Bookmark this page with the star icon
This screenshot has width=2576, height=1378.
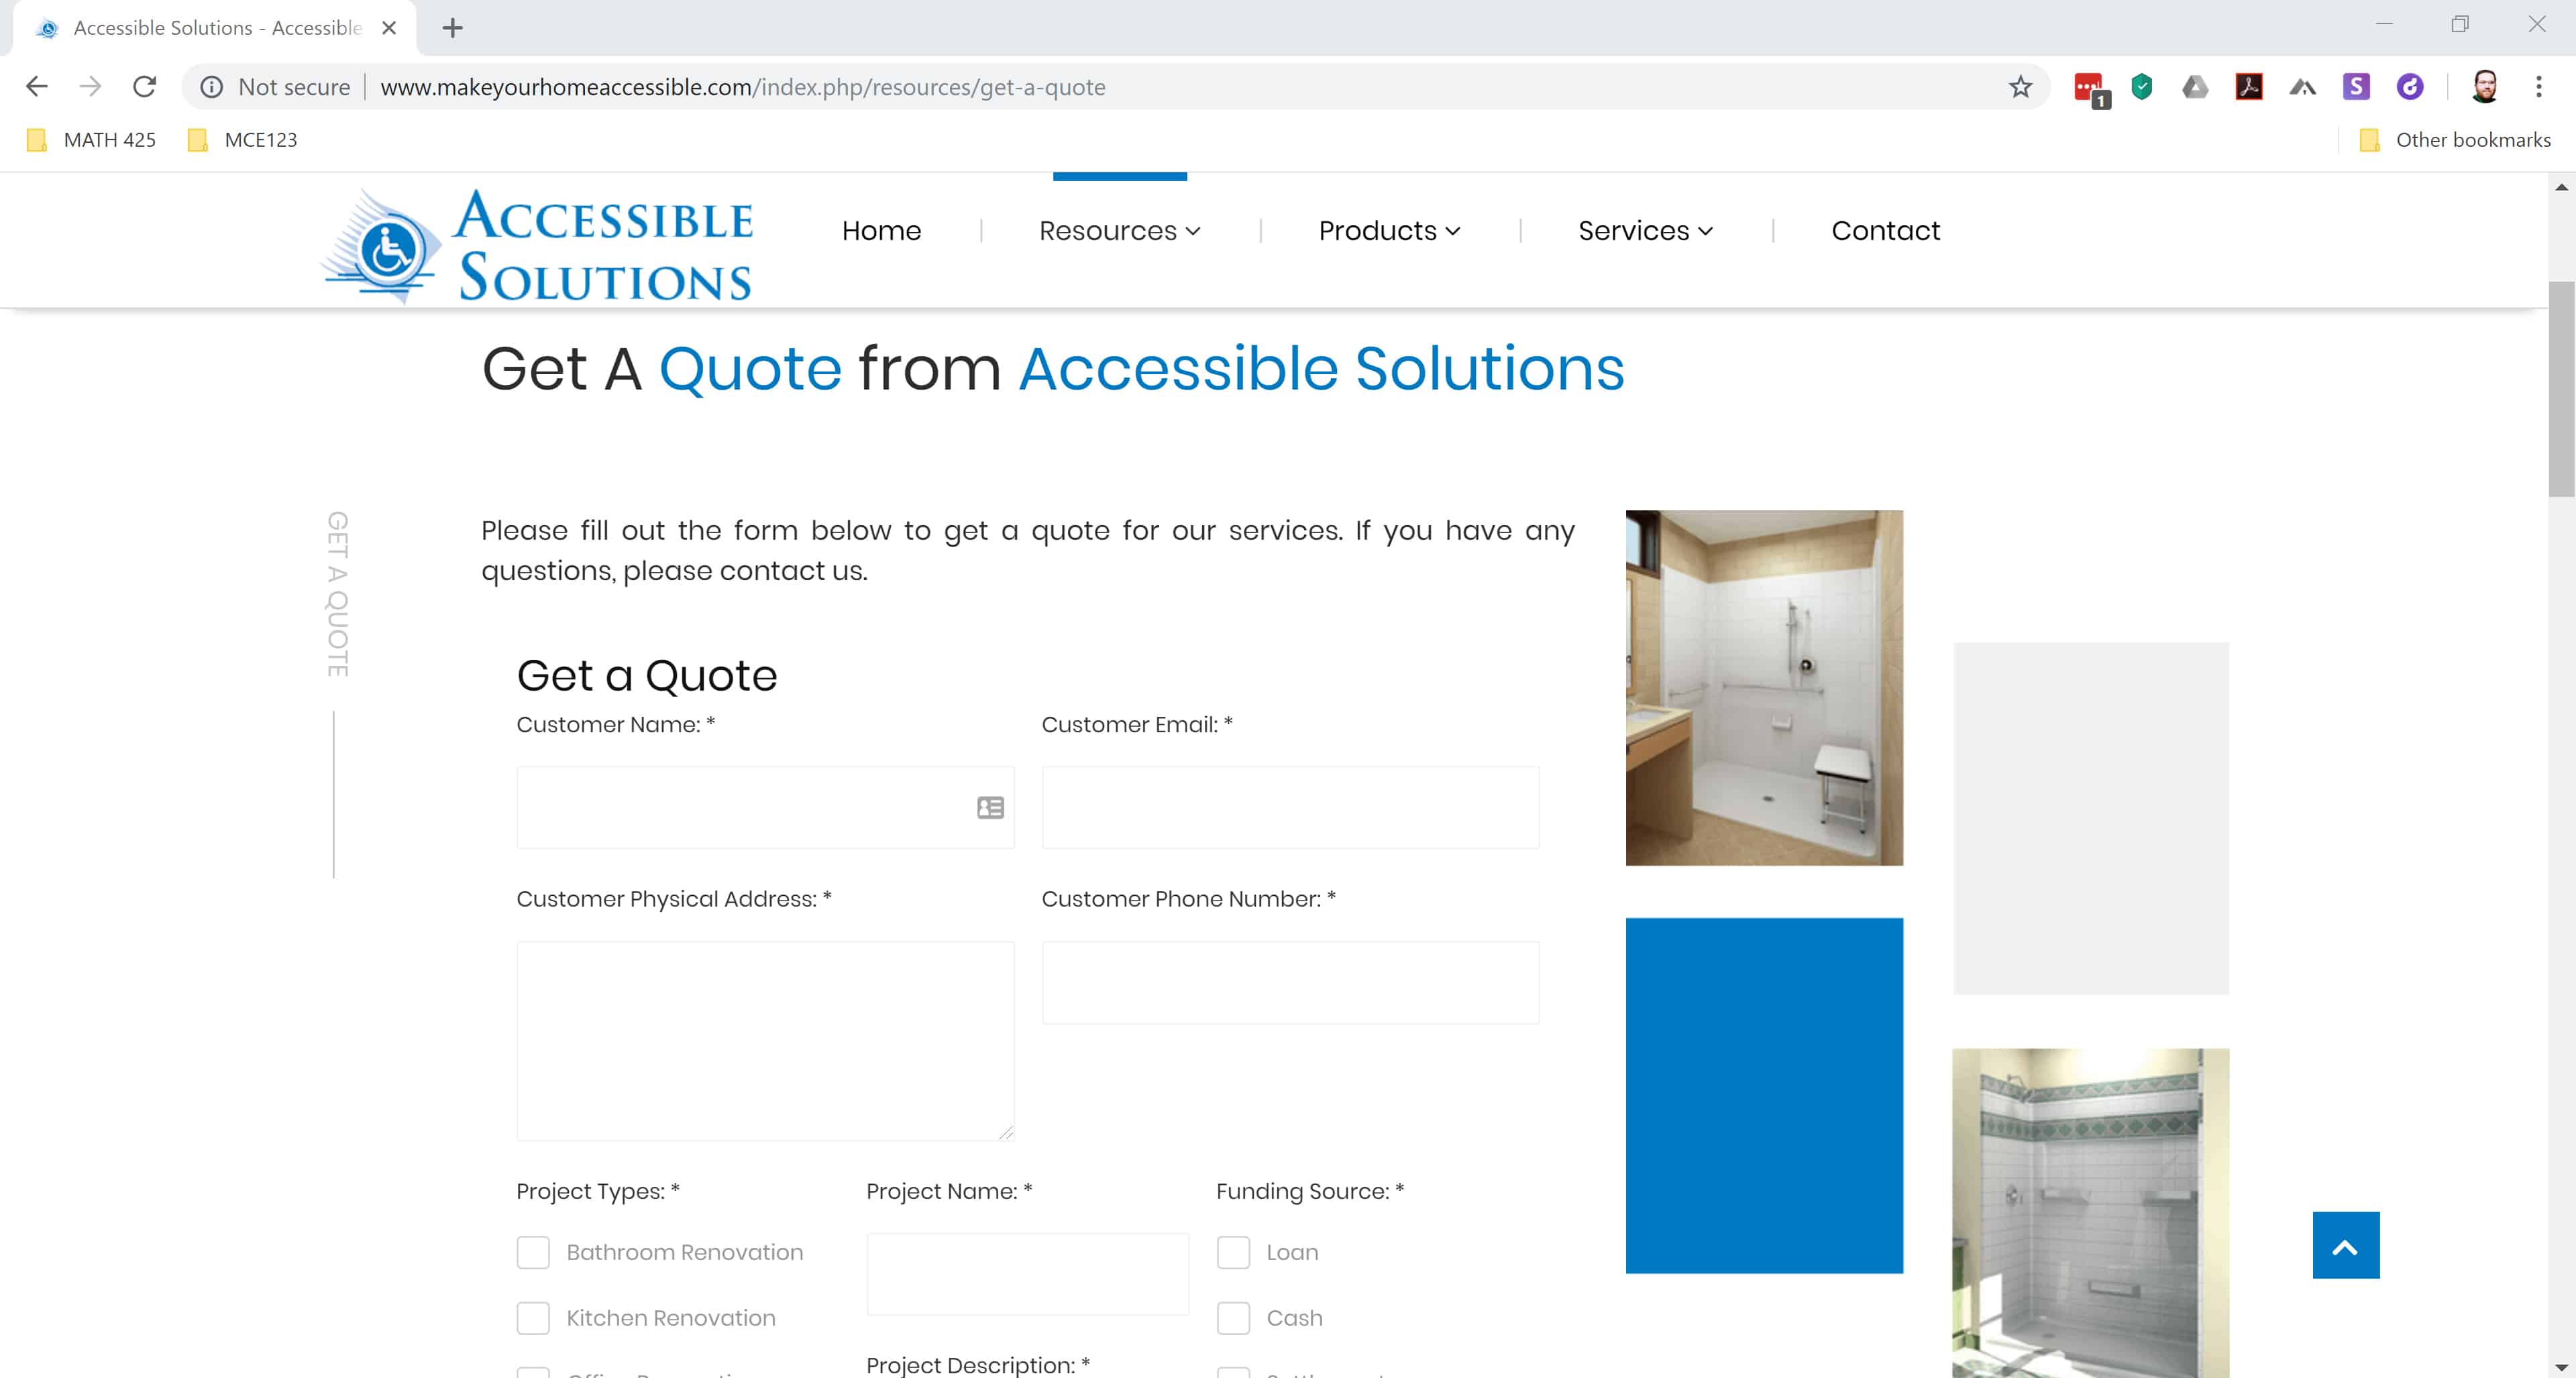[2020, 87]
